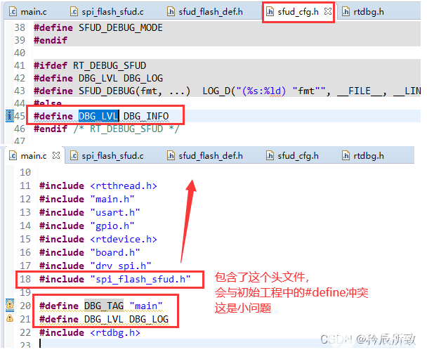
Task: Close the sfud_cfg.h tab in upper editor
Action: 328,11
